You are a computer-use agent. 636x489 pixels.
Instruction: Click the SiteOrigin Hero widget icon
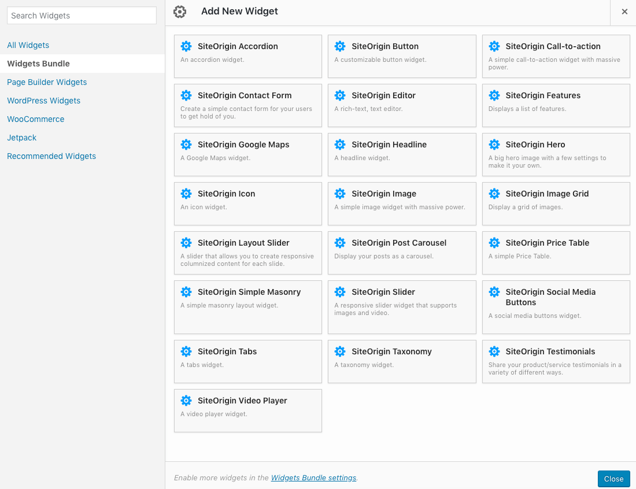pos(494,145)
